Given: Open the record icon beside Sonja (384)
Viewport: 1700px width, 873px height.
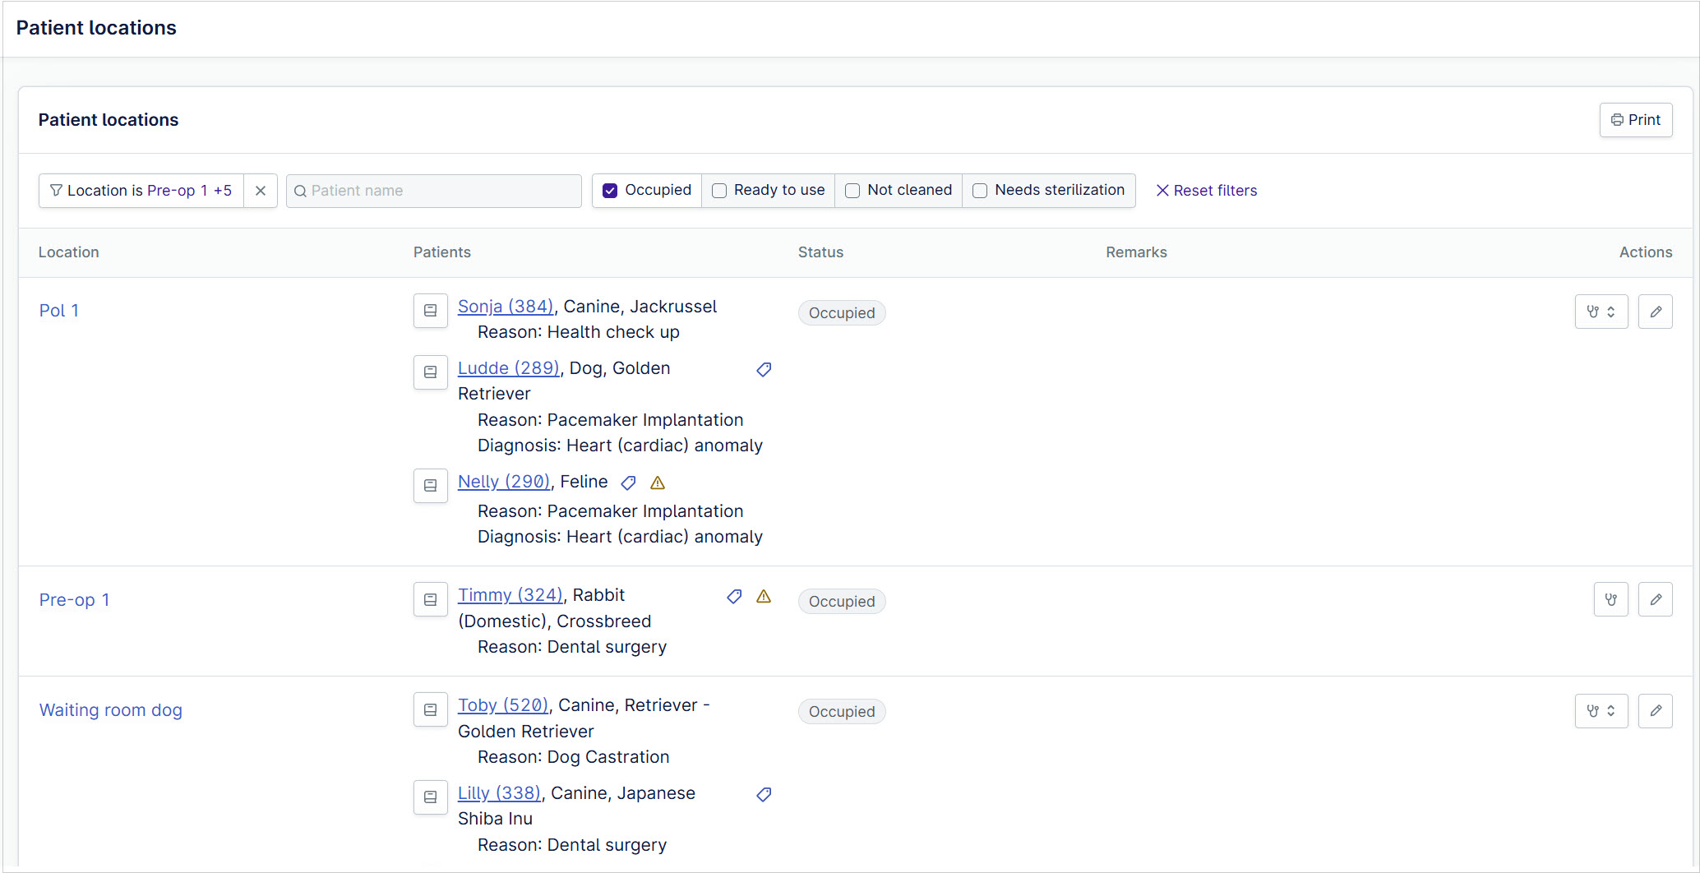Looking at the screenshot, I should [x=430, y=311].
